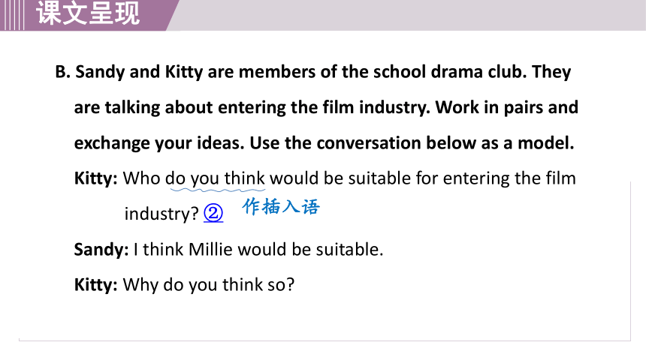646x363 pixels.
Task: Click the 课文呈现 header title
Action: point(88,13)
